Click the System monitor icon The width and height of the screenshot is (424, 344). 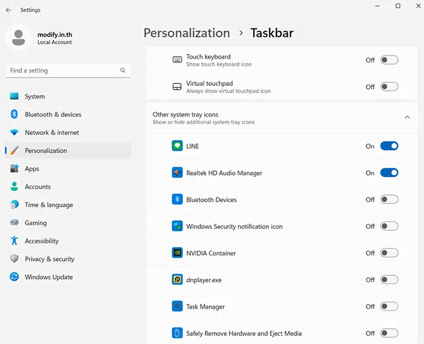pyautogui.click(x=14, y=96)
